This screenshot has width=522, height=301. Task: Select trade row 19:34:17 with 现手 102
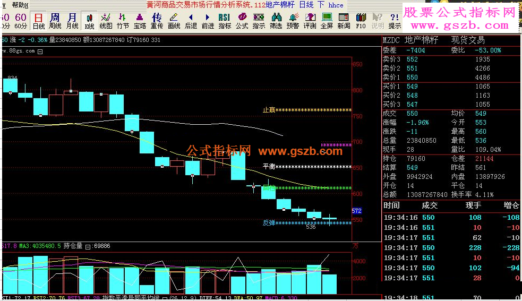click(451, 268)
